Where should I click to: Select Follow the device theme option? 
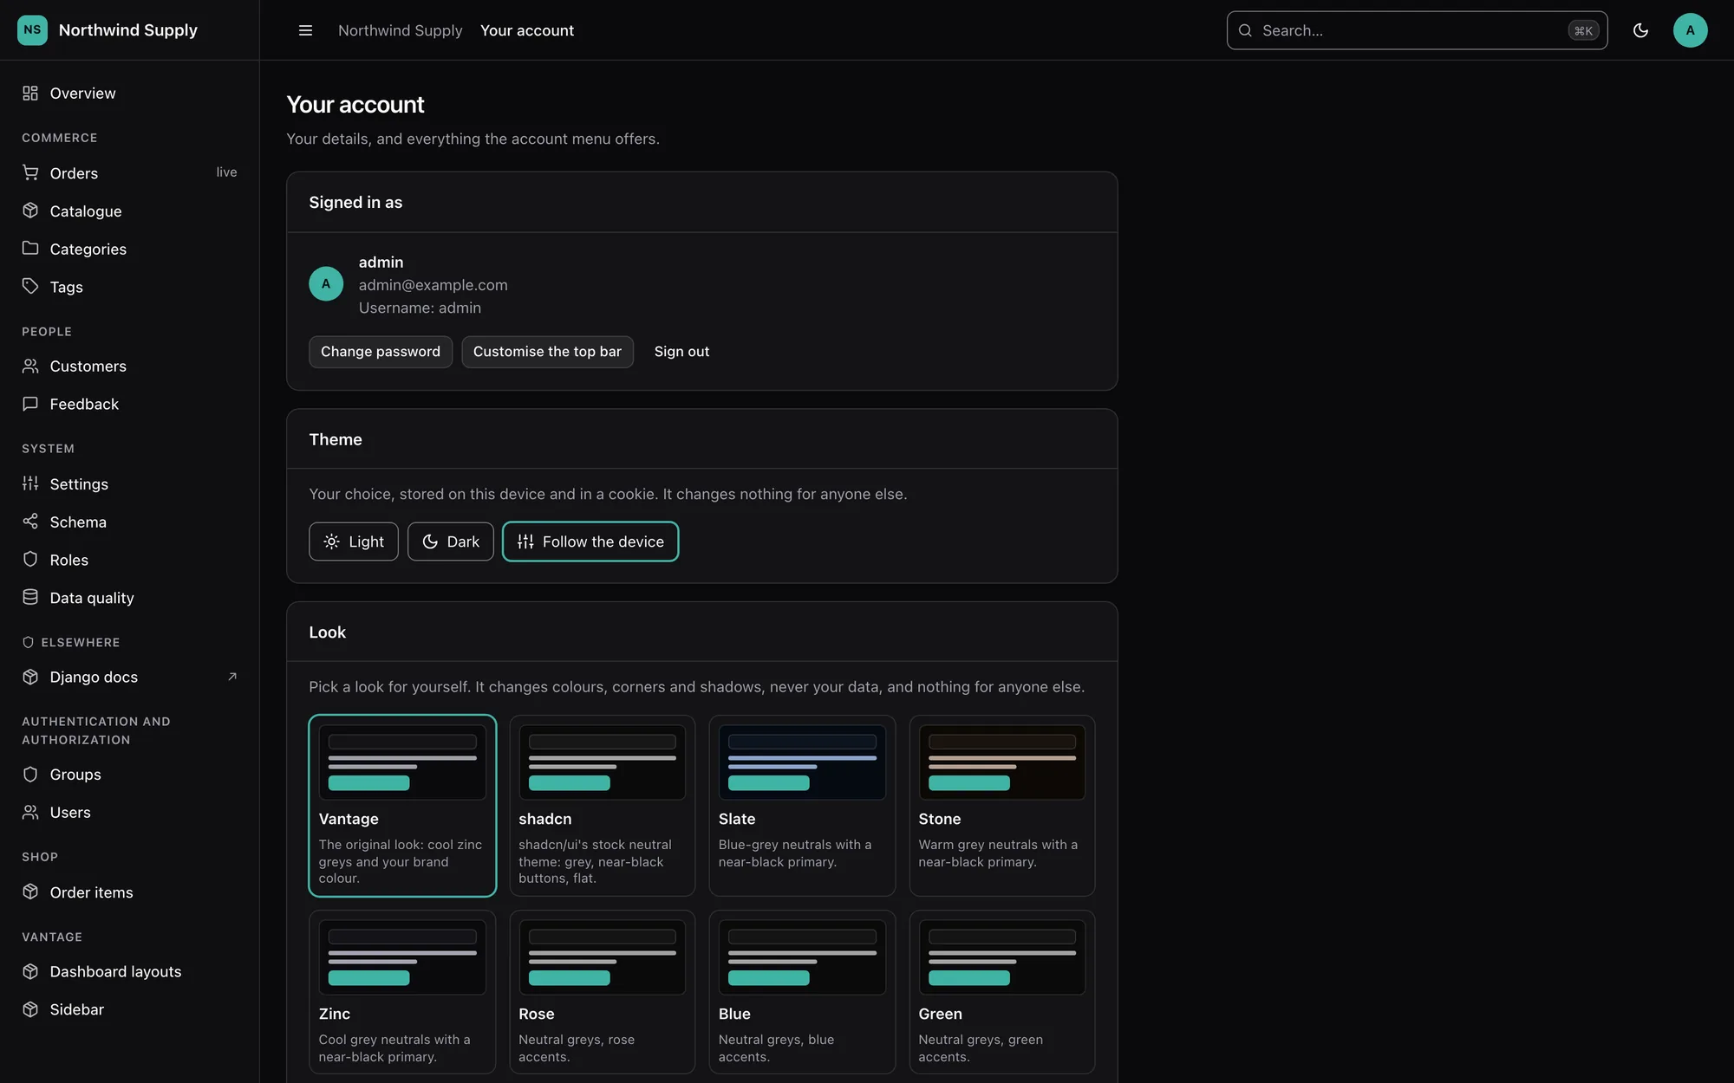(x=590, y=541)
